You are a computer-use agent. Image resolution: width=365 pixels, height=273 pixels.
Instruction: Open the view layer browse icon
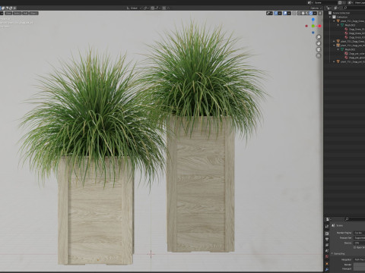(x=351, y=3)
